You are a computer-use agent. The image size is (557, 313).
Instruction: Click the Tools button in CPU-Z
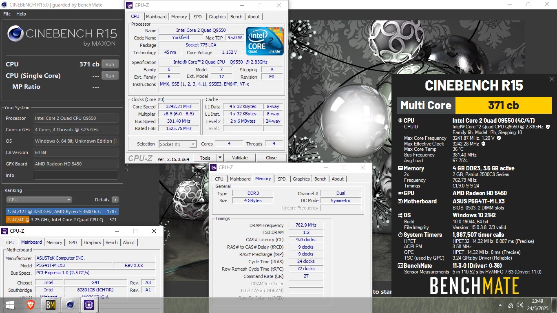click(x=205, y=158)
